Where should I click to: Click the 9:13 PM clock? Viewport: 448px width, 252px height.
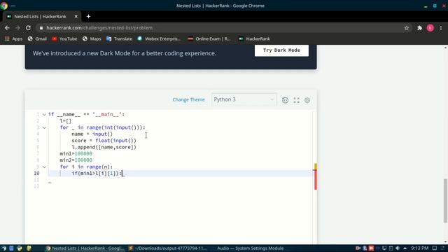(x=420, y=248)
